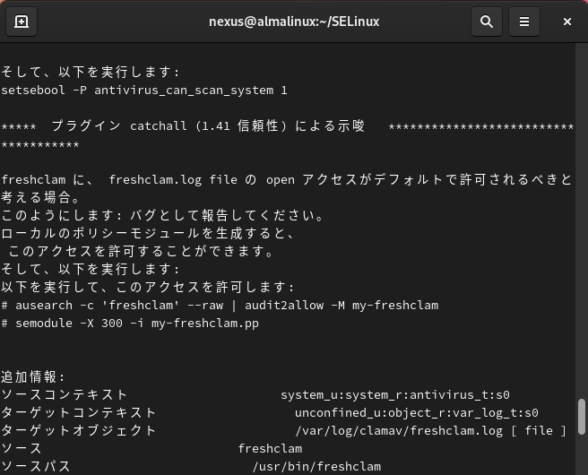Screen dimensions: 588x475
Task: Click the unconfined_u:object_r:var_log_t:s0 context
Action: (416, 413)
